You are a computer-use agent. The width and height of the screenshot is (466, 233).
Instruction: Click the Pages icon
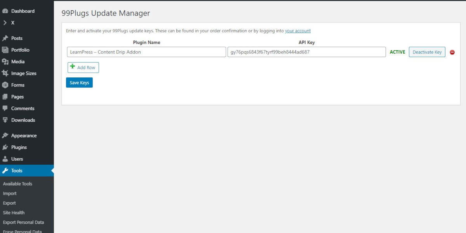click(5, 97)
